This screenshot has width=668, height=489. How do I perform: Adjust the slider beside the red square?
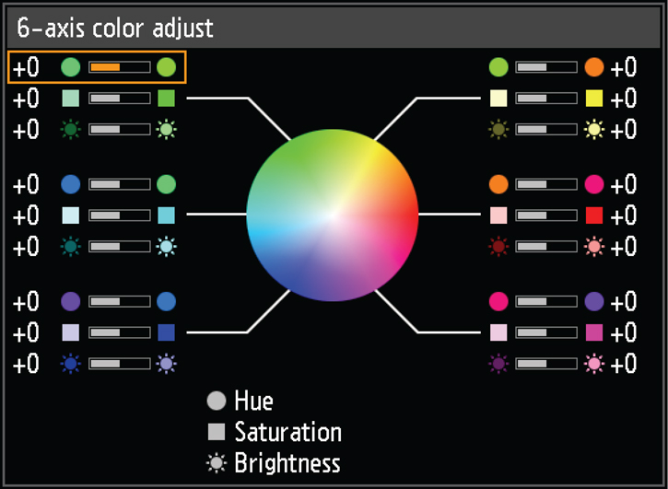[545, 215]
